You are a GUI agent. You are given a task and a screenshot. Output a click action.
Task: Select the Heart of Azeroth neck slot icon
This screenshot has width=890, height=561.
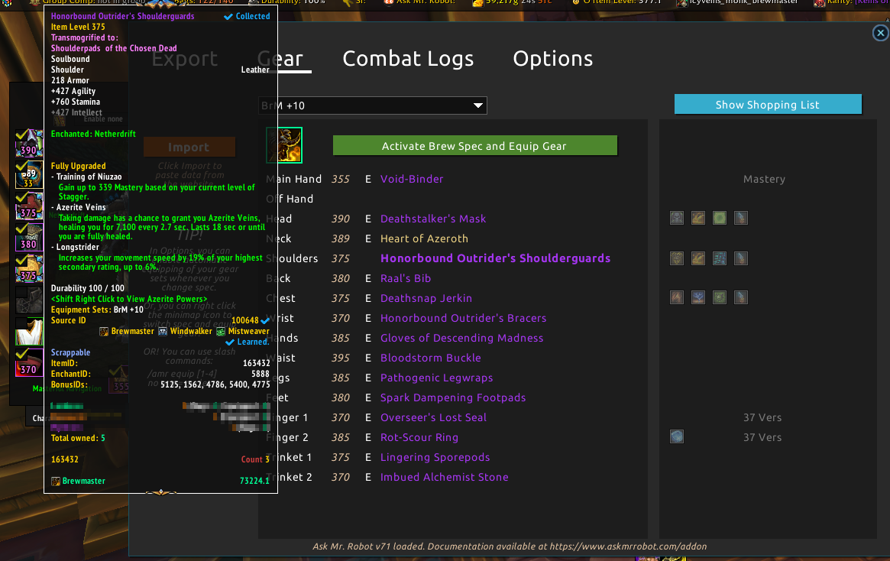[x=29, y=174]
